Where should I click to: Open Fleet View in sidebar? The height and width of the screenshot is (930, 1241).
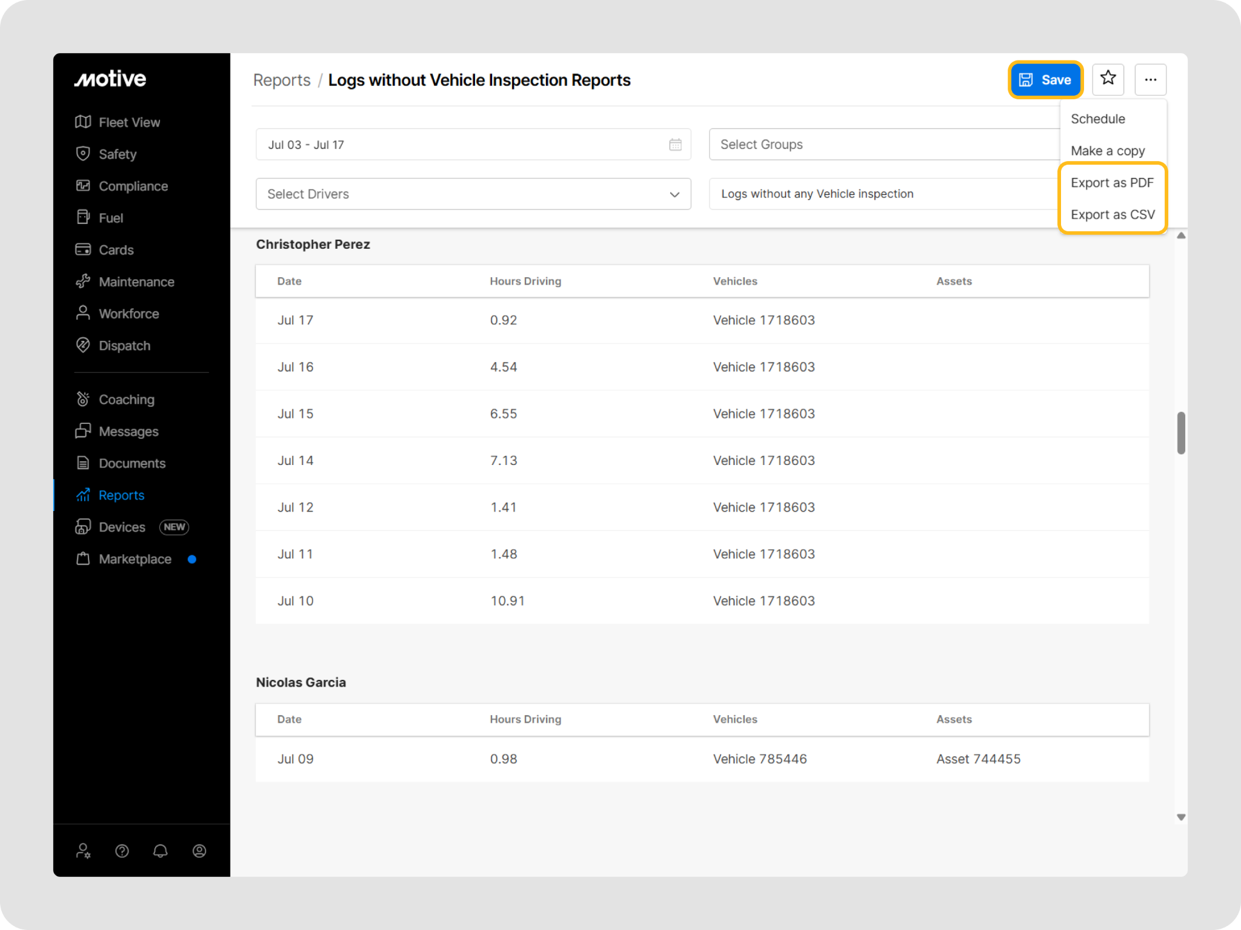129,122
